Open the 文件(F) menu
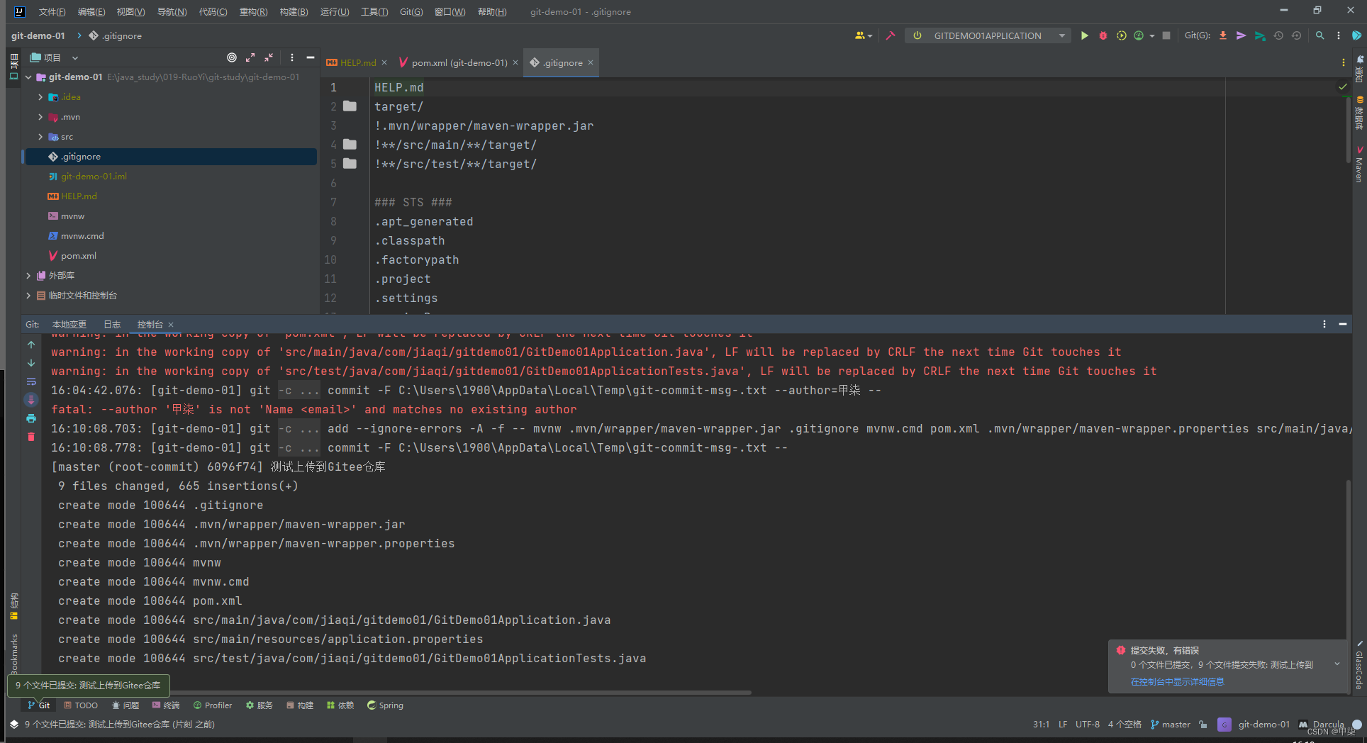Screen dimensions: 1367x743 pyautogui.click(x=52, y=11)
